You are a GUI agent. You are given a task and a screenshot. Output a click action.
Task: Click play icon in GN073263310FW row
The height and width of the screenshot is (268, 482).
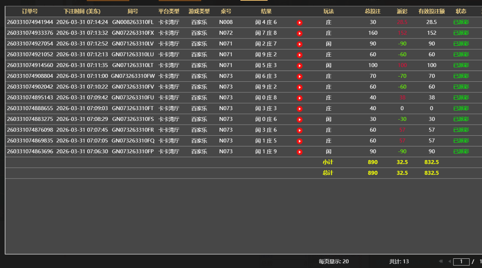[300, 77]
